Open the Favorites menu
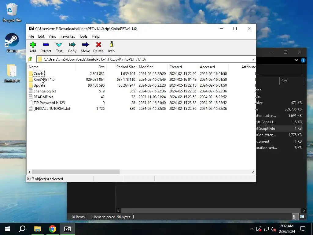The image size is (313, 235). click(68, 36)
